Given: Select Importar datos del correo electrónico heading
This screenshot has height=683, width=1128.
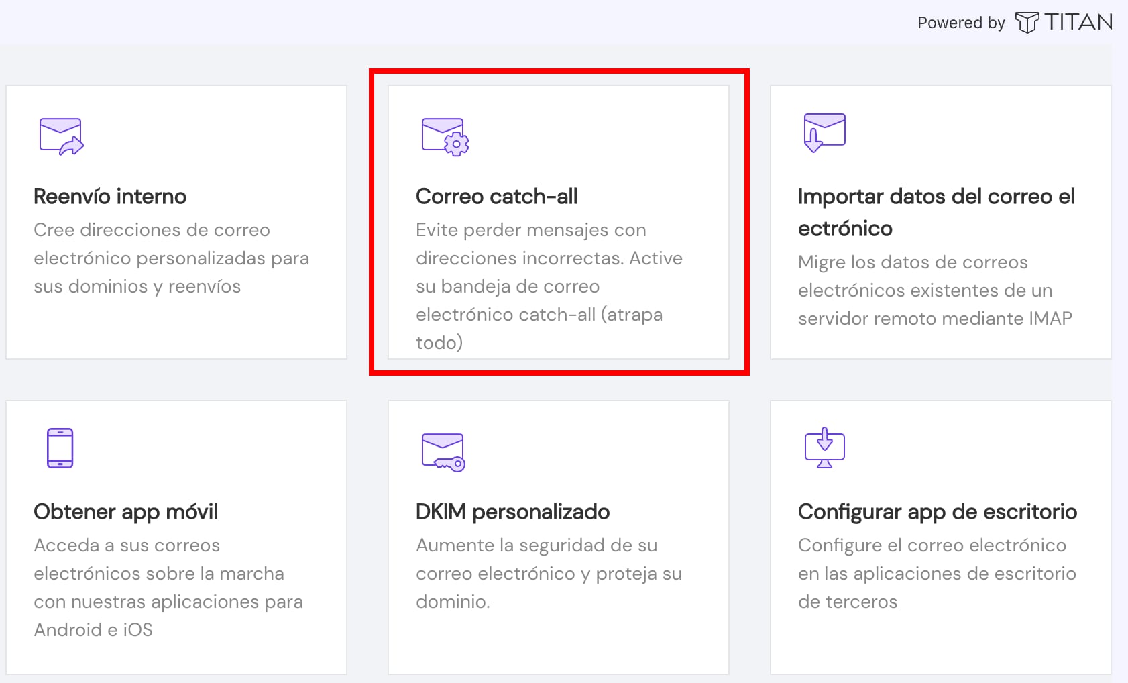Looking at the screenshot, I should click(936, 212).
